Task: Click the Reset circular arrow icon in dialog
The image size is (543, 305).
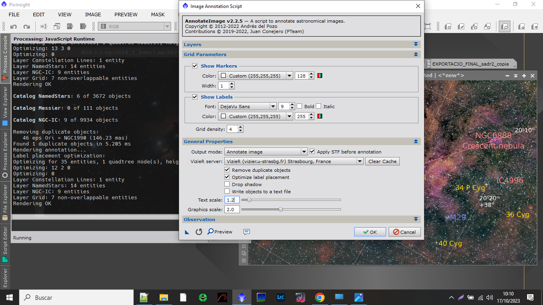Action: tap(199, 232)
